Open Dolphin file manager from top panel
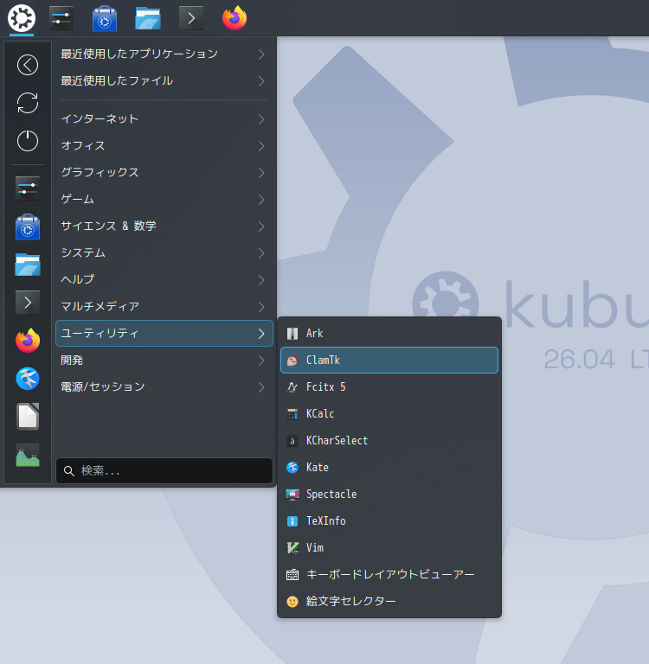 [148, 18]
